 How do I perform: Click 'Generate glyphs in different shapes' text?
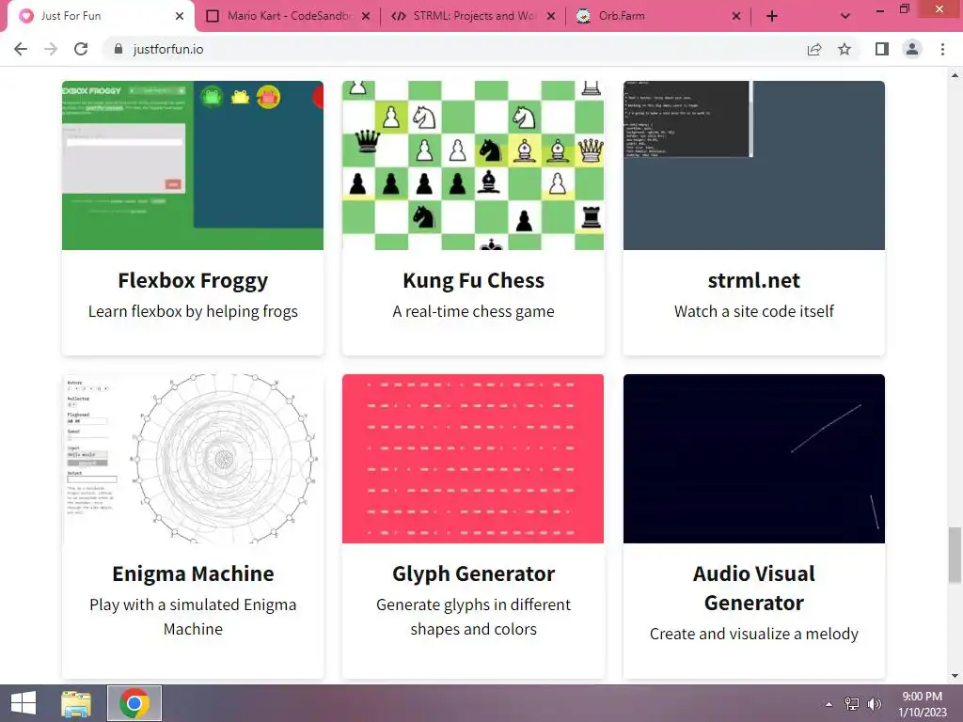click(474, 617)
